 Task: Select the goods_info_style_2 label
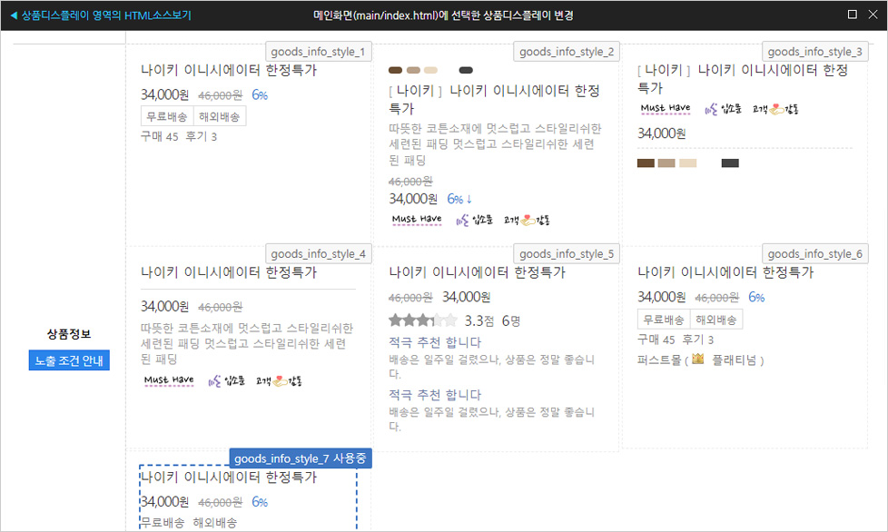pos(567,52)
